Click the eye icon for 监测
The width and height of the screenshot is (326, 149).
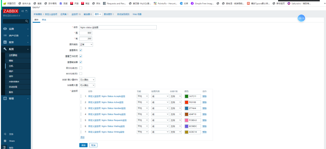pos(5,29)
